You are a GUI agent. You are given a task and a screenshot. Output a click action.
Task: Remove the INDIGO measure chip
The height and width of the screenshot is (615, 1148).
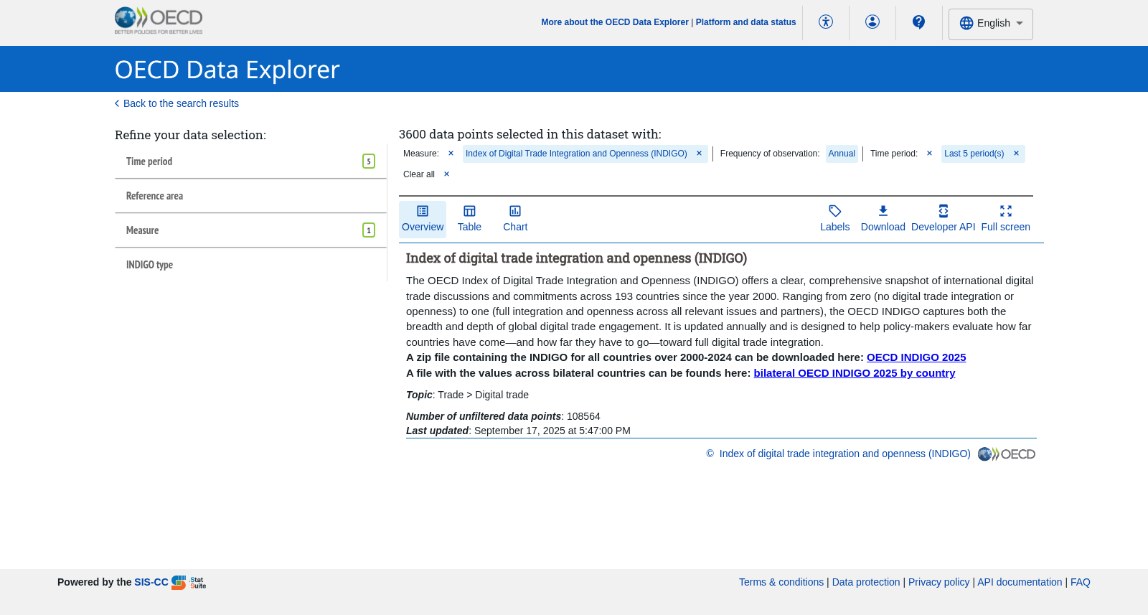tap(699, 154)
